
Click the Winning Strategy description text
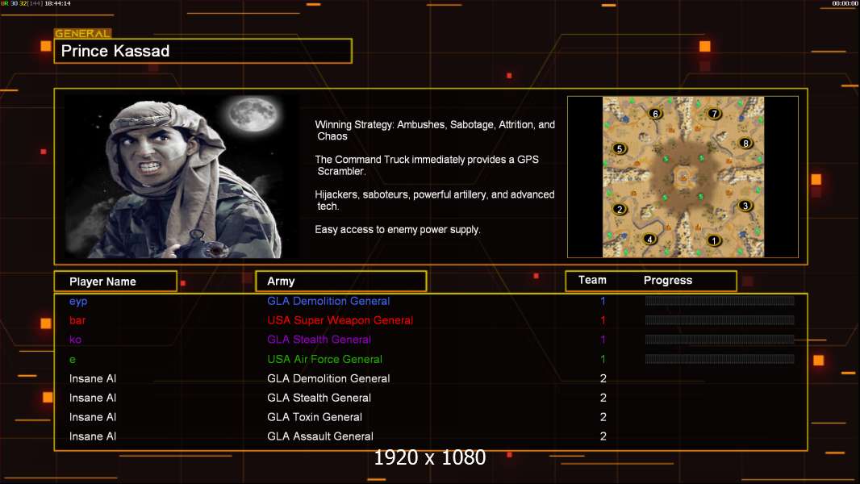(x=435, y=131)
